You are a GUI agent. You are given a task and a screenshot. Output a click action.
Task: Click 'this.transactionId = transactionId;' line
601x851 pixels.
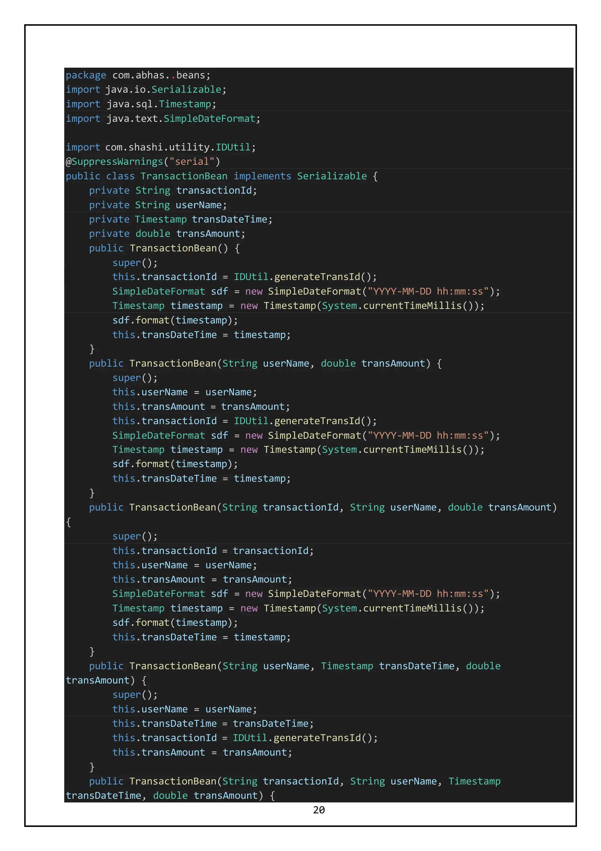213,551
